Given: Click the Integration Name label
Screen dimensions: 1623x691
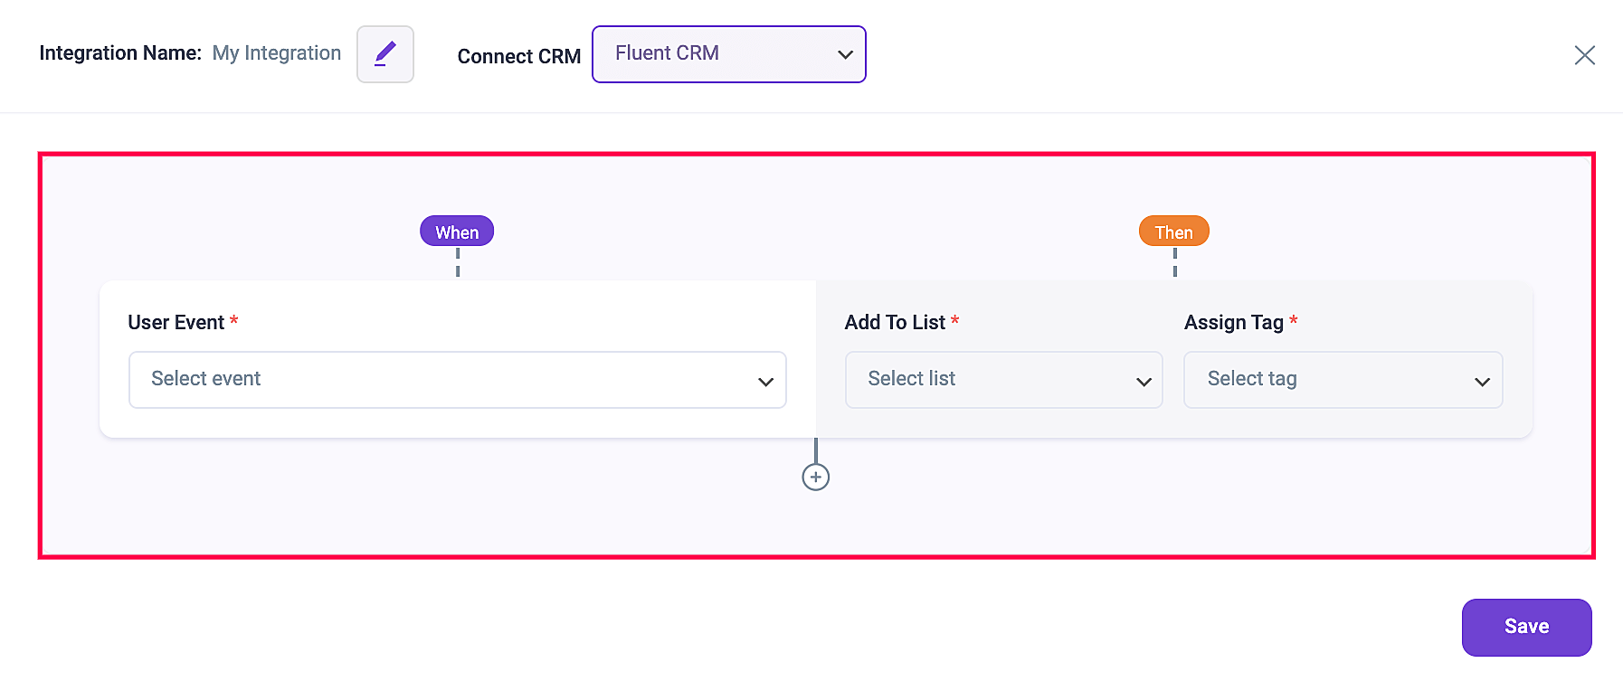Looking at the screenshot, I should click(x=120, y=53).
